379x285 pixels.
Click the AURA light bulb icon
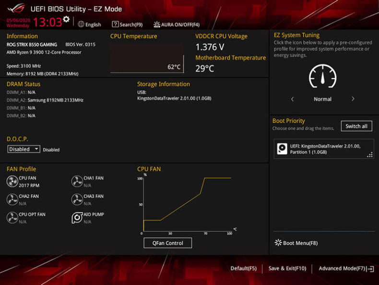157,25
